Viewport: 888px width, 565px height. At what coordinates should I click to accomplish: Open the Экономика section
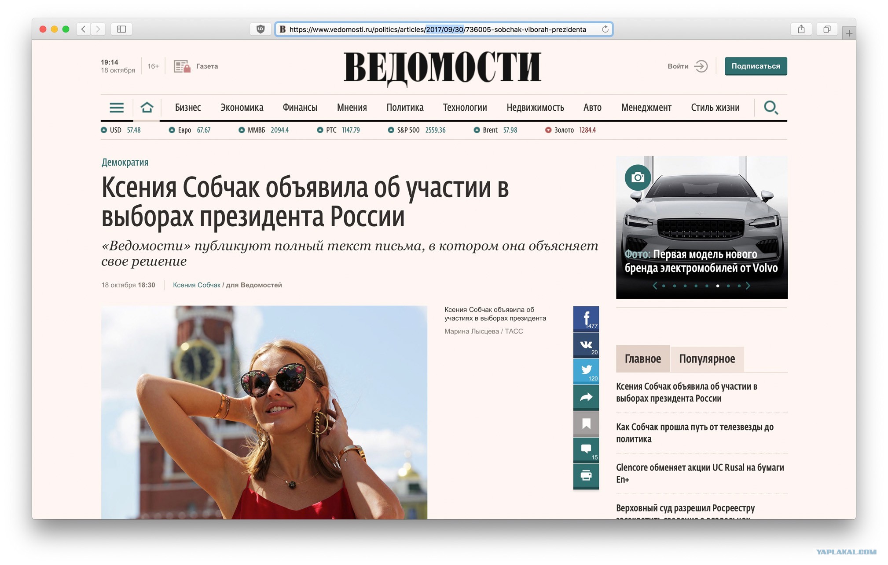click(x=242, y=108)
